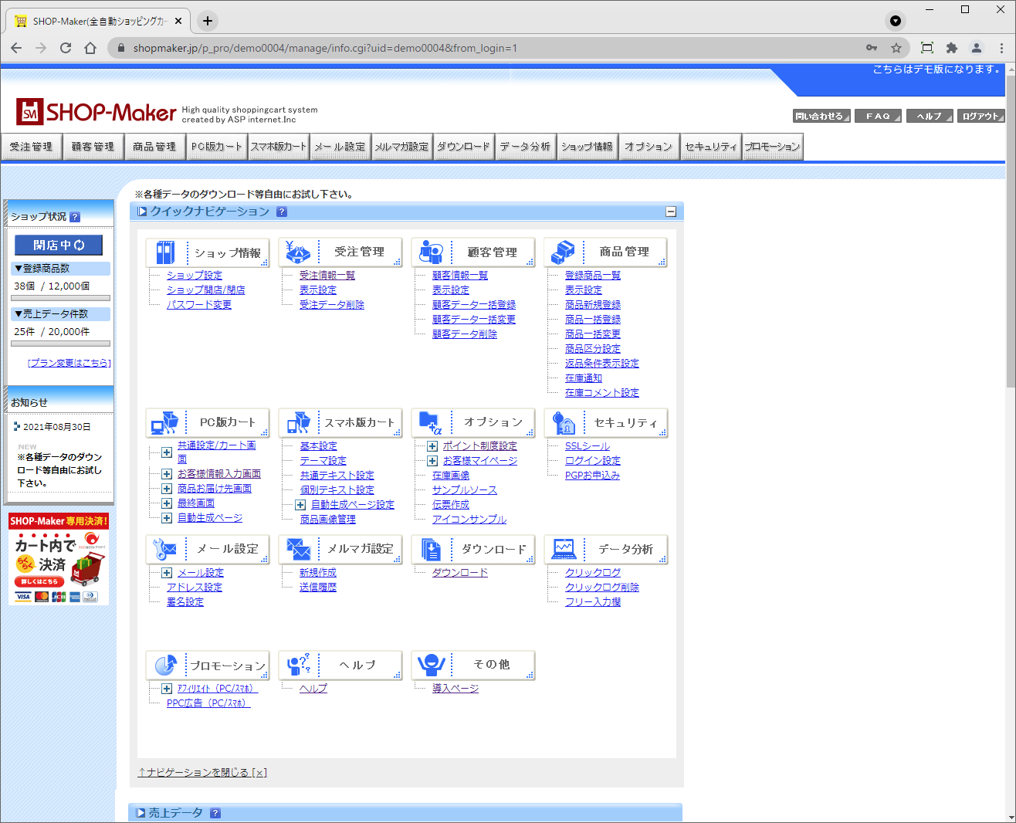
Task: Expand 商品お届け先画面 tree item
Action: [167, 489]
